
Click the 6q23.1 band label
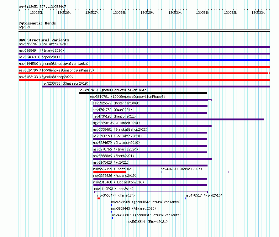coord(24,27)
